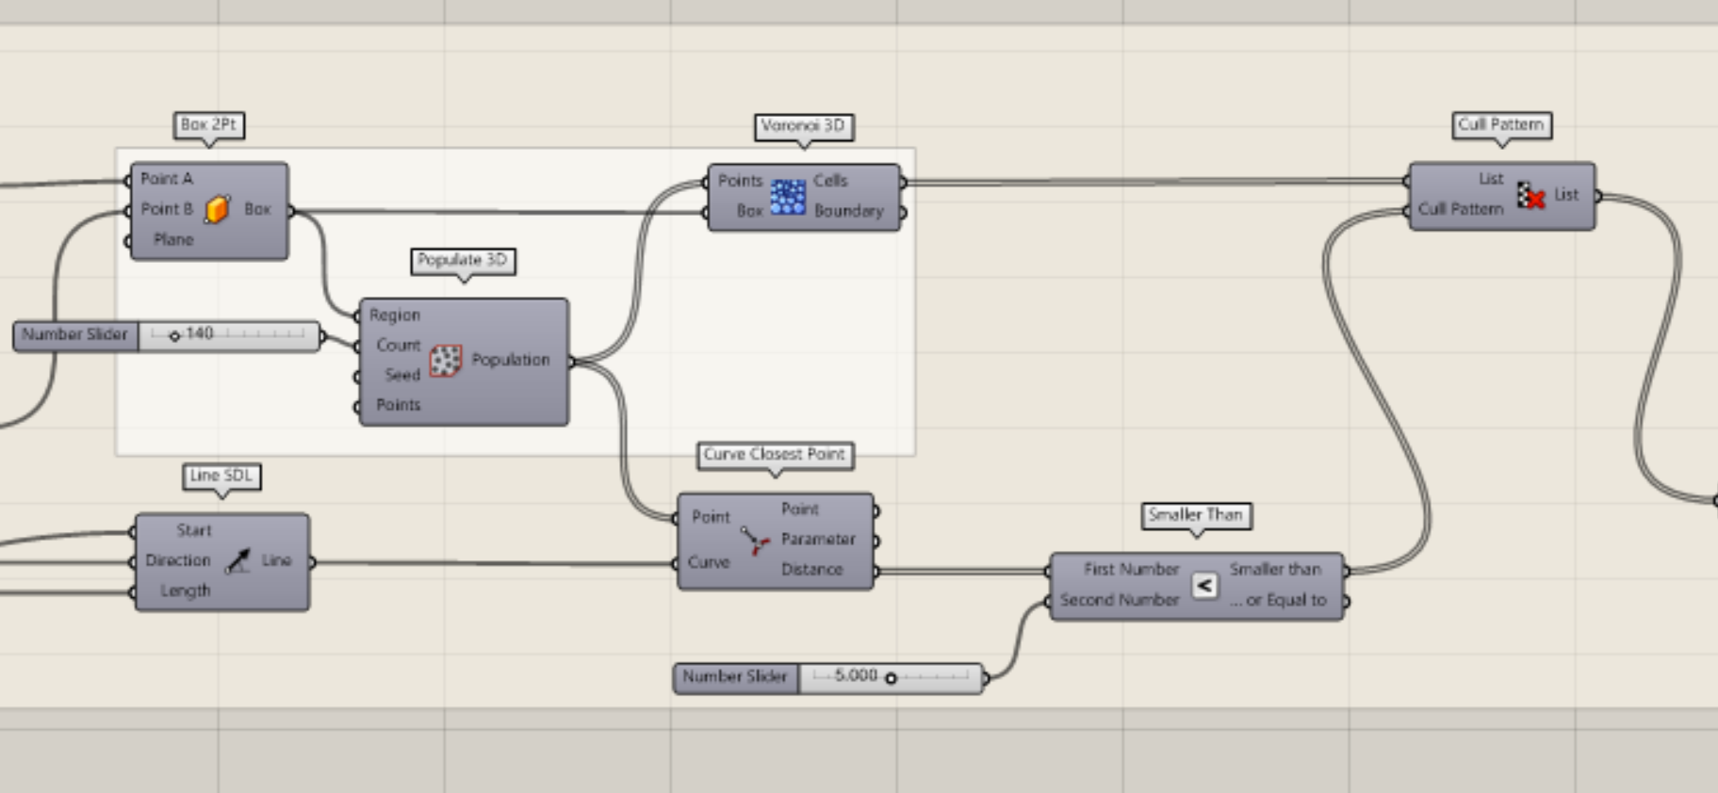Select the Second Number input on Smaller Than
The height and width of the screenshot is (793, 1718).
[1119, 600]
